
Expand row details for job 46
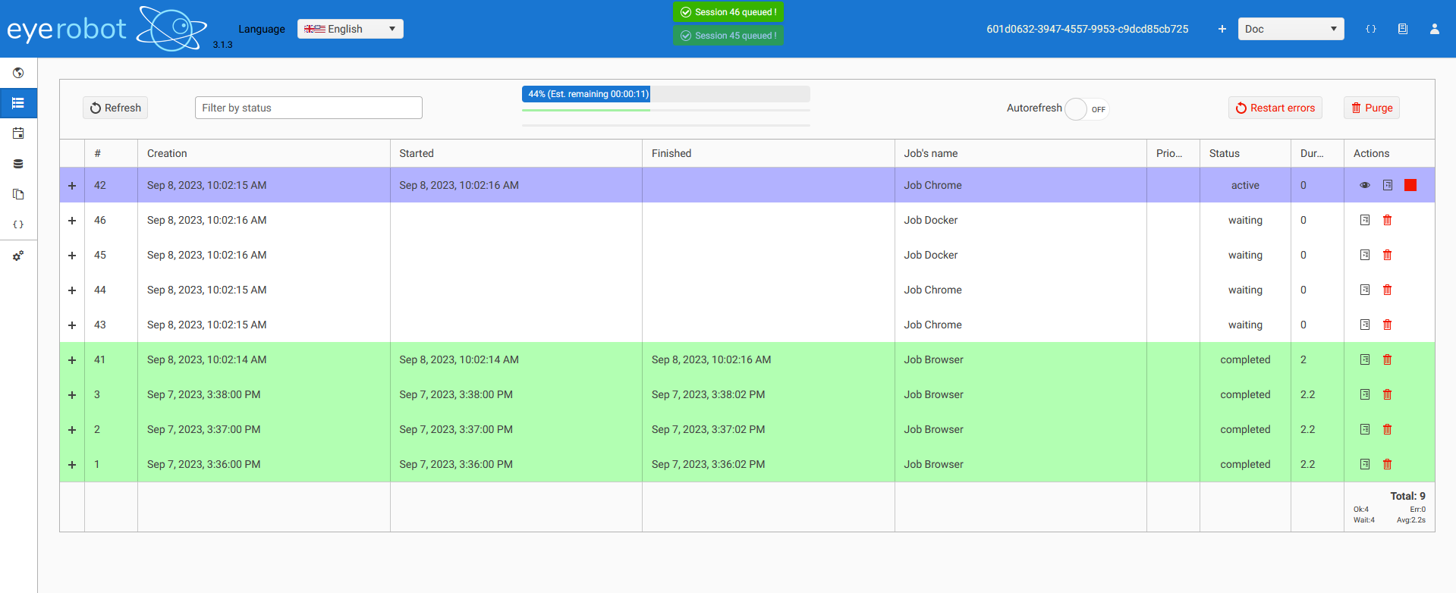click(x=72, y=221)
